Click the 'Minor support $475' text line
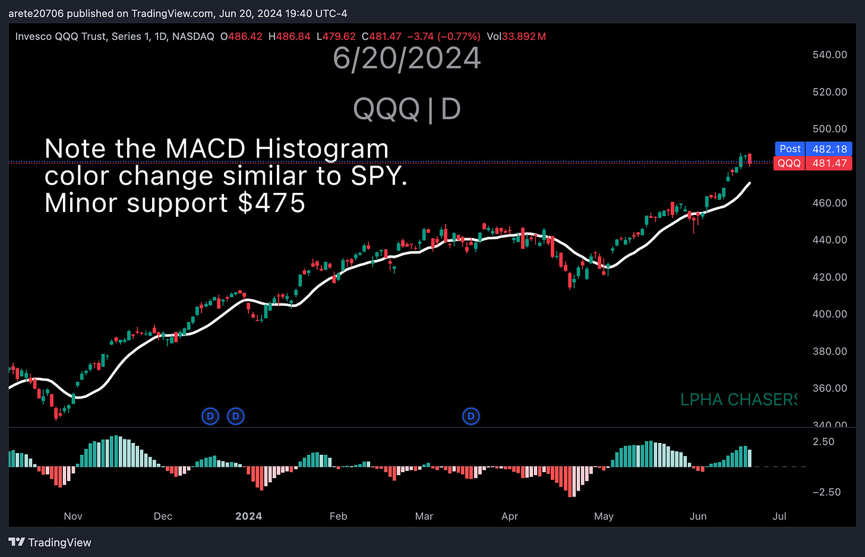Viewport: 865px width, 557px height. click(175, 203)
